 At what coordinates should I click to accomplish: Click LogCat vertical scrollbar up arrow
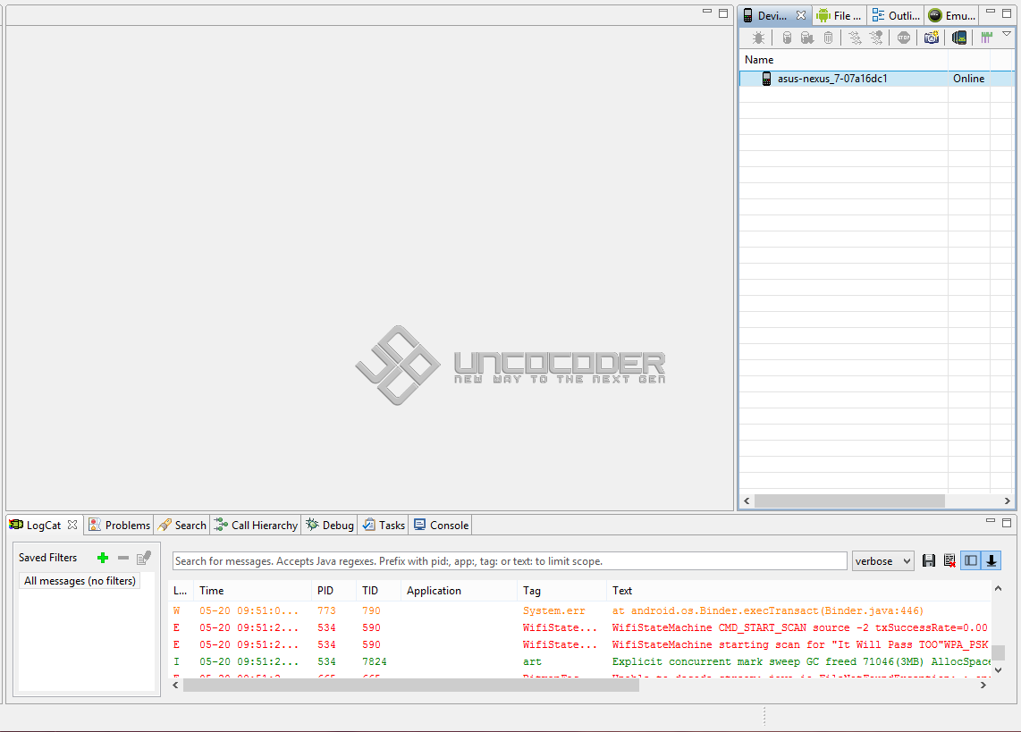click(x=999, y=588)
